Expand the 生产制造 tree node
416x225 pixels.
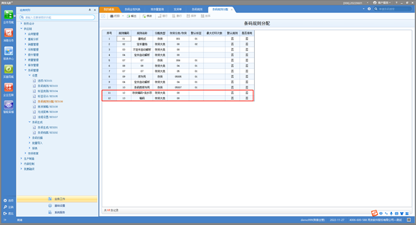click(21, 158)
